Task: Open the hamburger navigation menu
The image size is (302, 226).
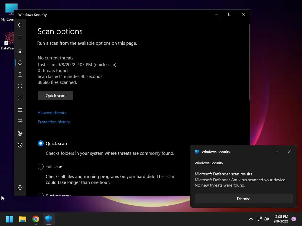Action: (x=20, y=37)
